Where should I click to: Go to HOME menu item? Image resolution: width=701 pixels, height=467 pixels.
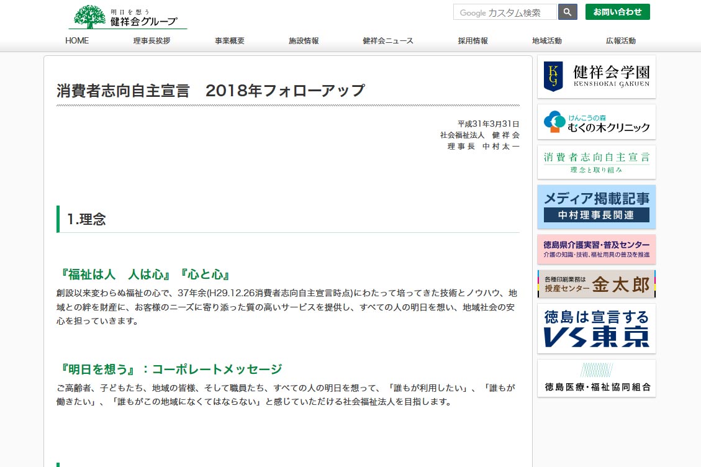coord(77,41)
